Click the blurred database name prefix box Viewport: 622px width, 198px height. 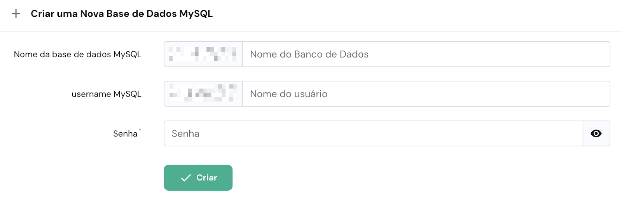(203, 54)
